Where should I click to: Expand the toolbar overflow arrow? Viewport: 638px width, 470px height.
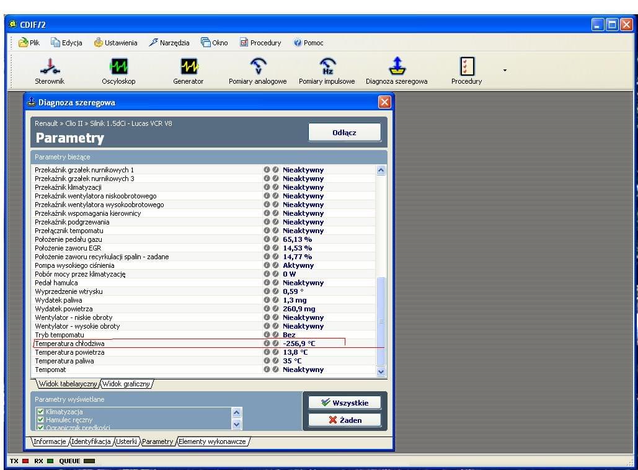click(505, 71)
